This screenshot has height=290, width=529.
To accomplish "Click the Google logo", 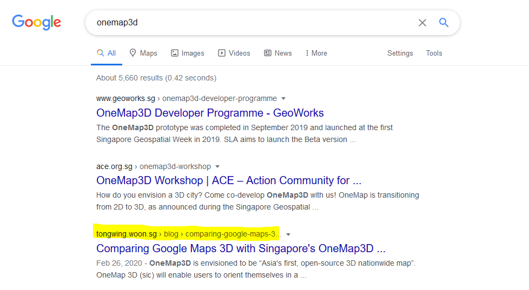I will point(36,22).
